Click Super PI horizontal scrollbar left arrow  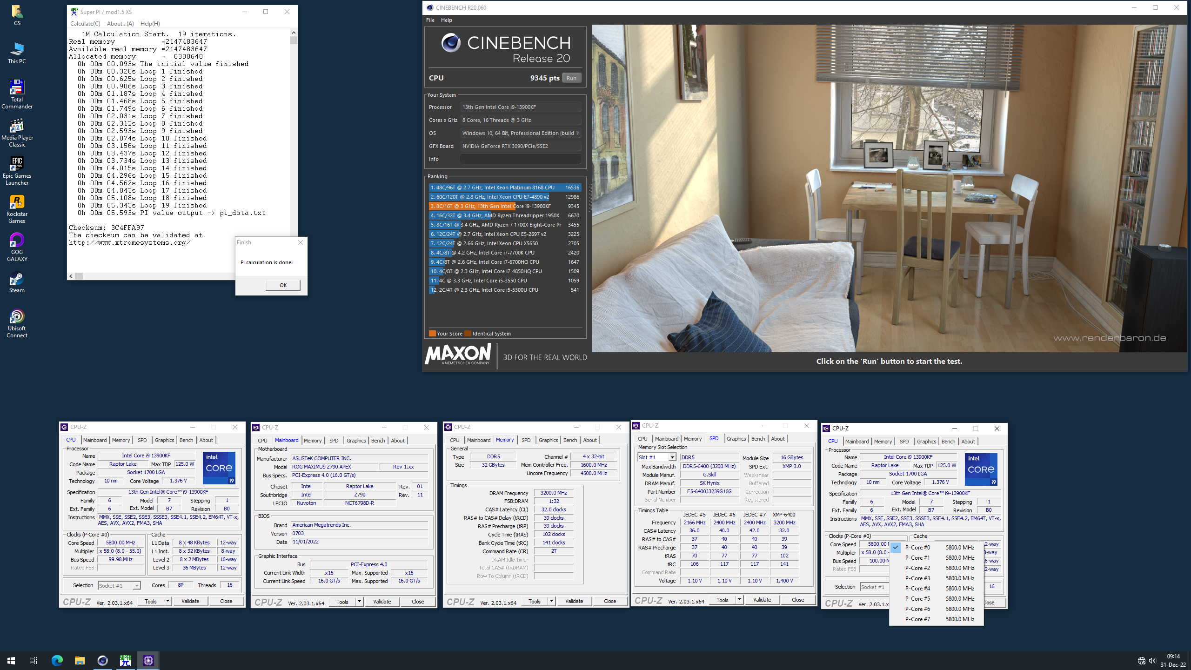point(71,276)
